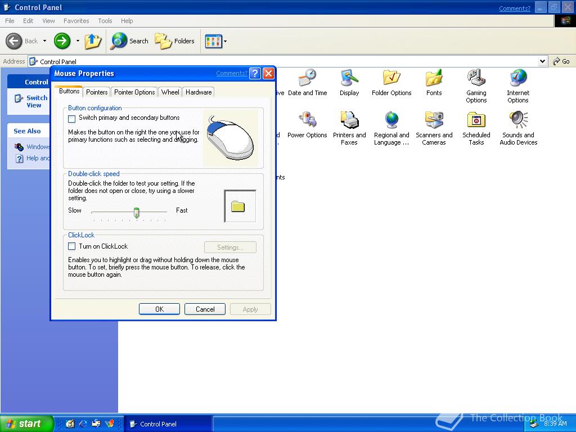Switch to the Hardware tab
Viewport: 576px width, 432px height.
pyautogui.click(x=199, y=92)
